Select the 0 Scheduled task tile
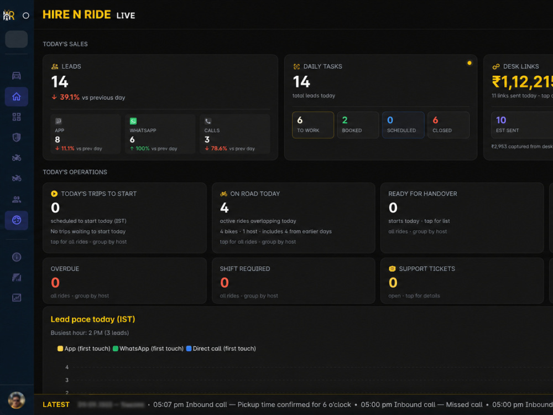This screenshot has width=553, height=415. click(403, 125)
